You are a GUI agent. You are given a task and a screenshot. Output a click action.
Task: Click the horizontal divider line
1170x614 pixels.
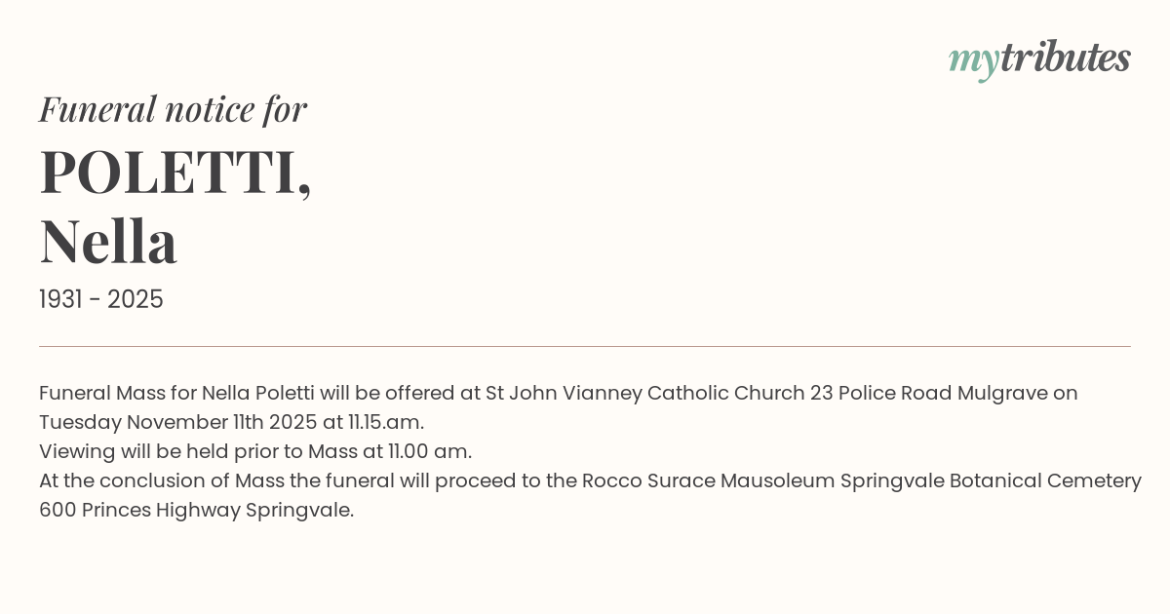click(585, 346)
